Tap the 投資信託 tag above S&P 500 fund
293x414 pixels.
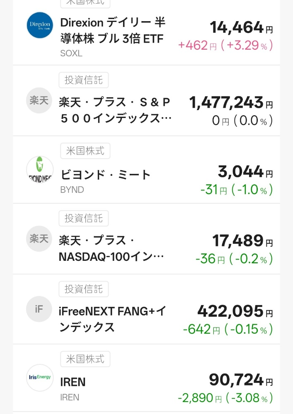point(84,80)
